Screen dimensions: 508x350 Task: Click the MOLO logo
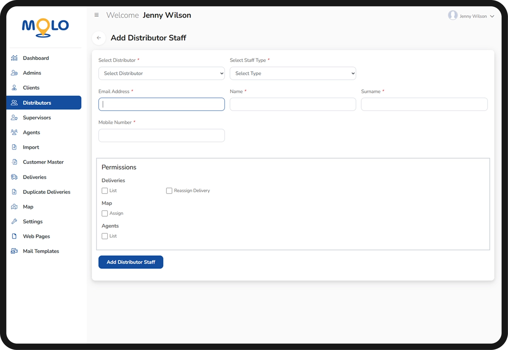(x=45, y=28)
